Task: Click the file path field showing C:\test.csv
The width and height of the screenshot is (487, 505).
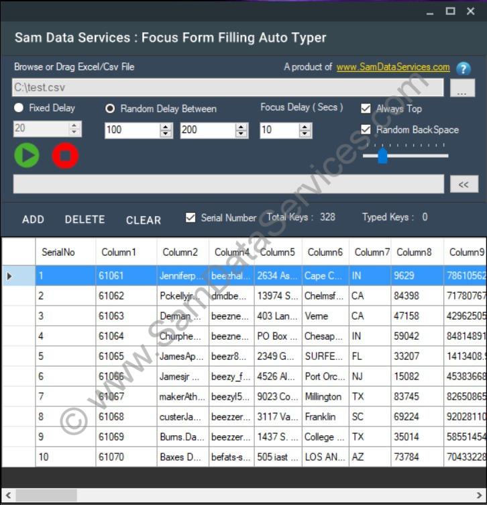Action: (228, 87)
